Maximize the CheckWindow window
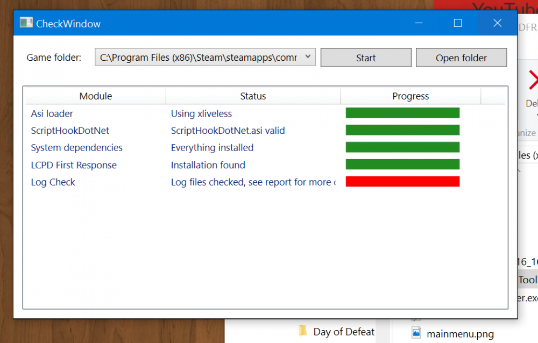 click(x=458, y=23)
